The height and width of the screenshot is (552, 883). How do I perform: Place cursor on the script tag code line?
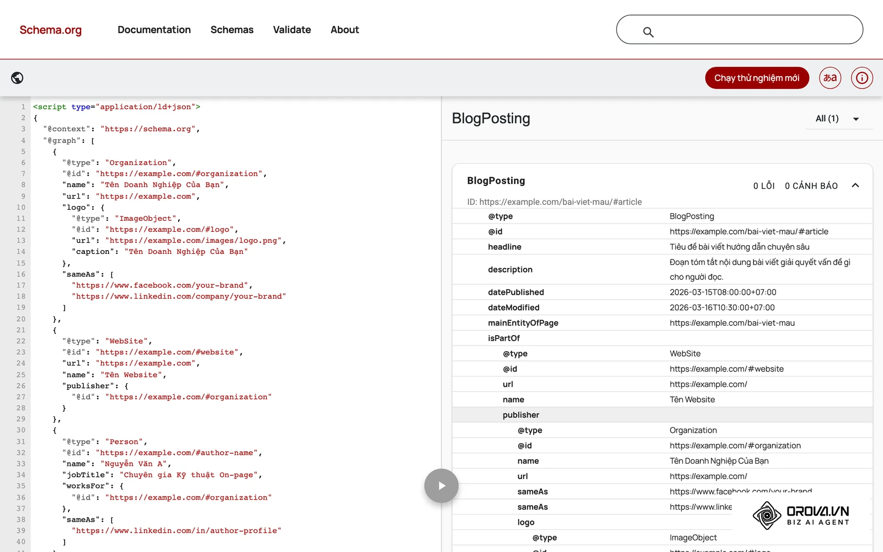pyautogui.click(x=117, y=107)
